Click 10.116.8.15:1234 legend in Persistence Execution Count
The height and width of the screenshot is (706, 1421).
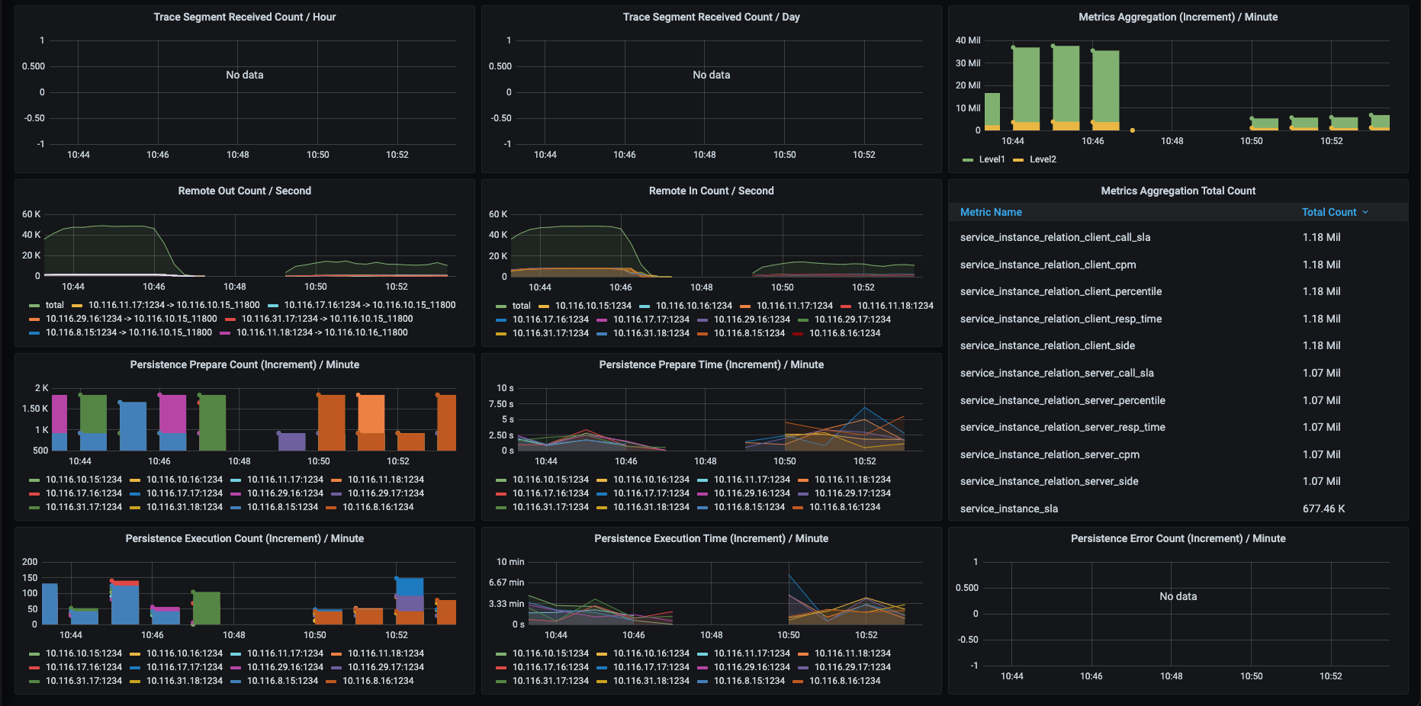(x=282, y=681)
